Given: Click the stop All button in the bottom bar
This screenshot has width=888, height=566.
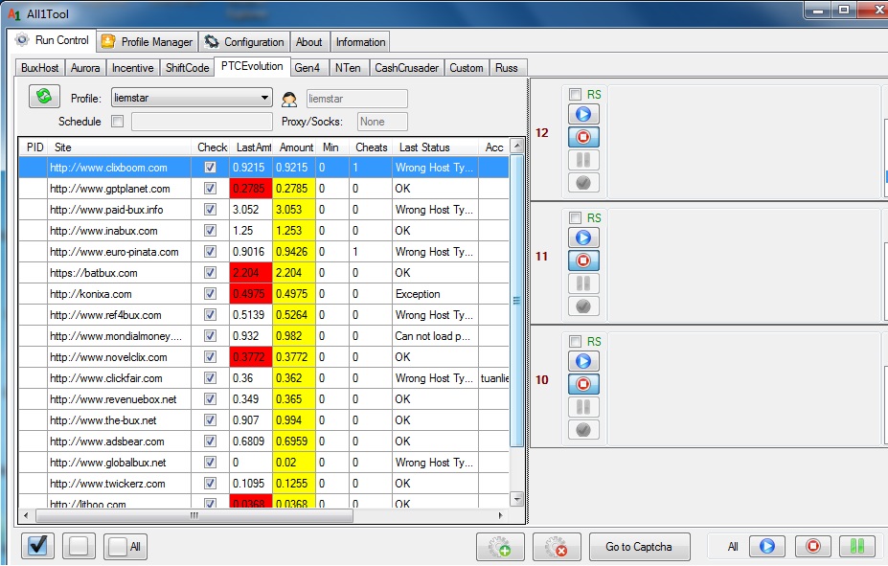Looking at the screenshot, I should tap(812, 546).
